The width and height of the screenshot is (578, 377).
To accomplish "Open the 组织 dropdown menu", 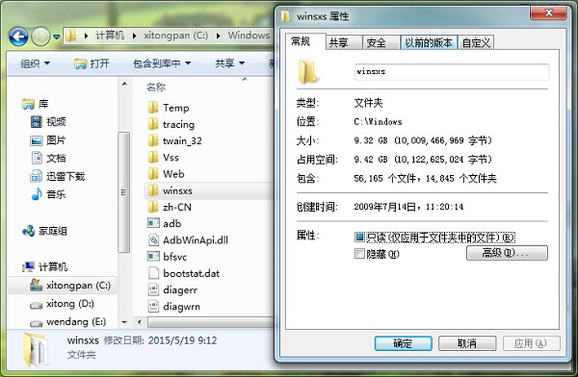I will point(35,63).
